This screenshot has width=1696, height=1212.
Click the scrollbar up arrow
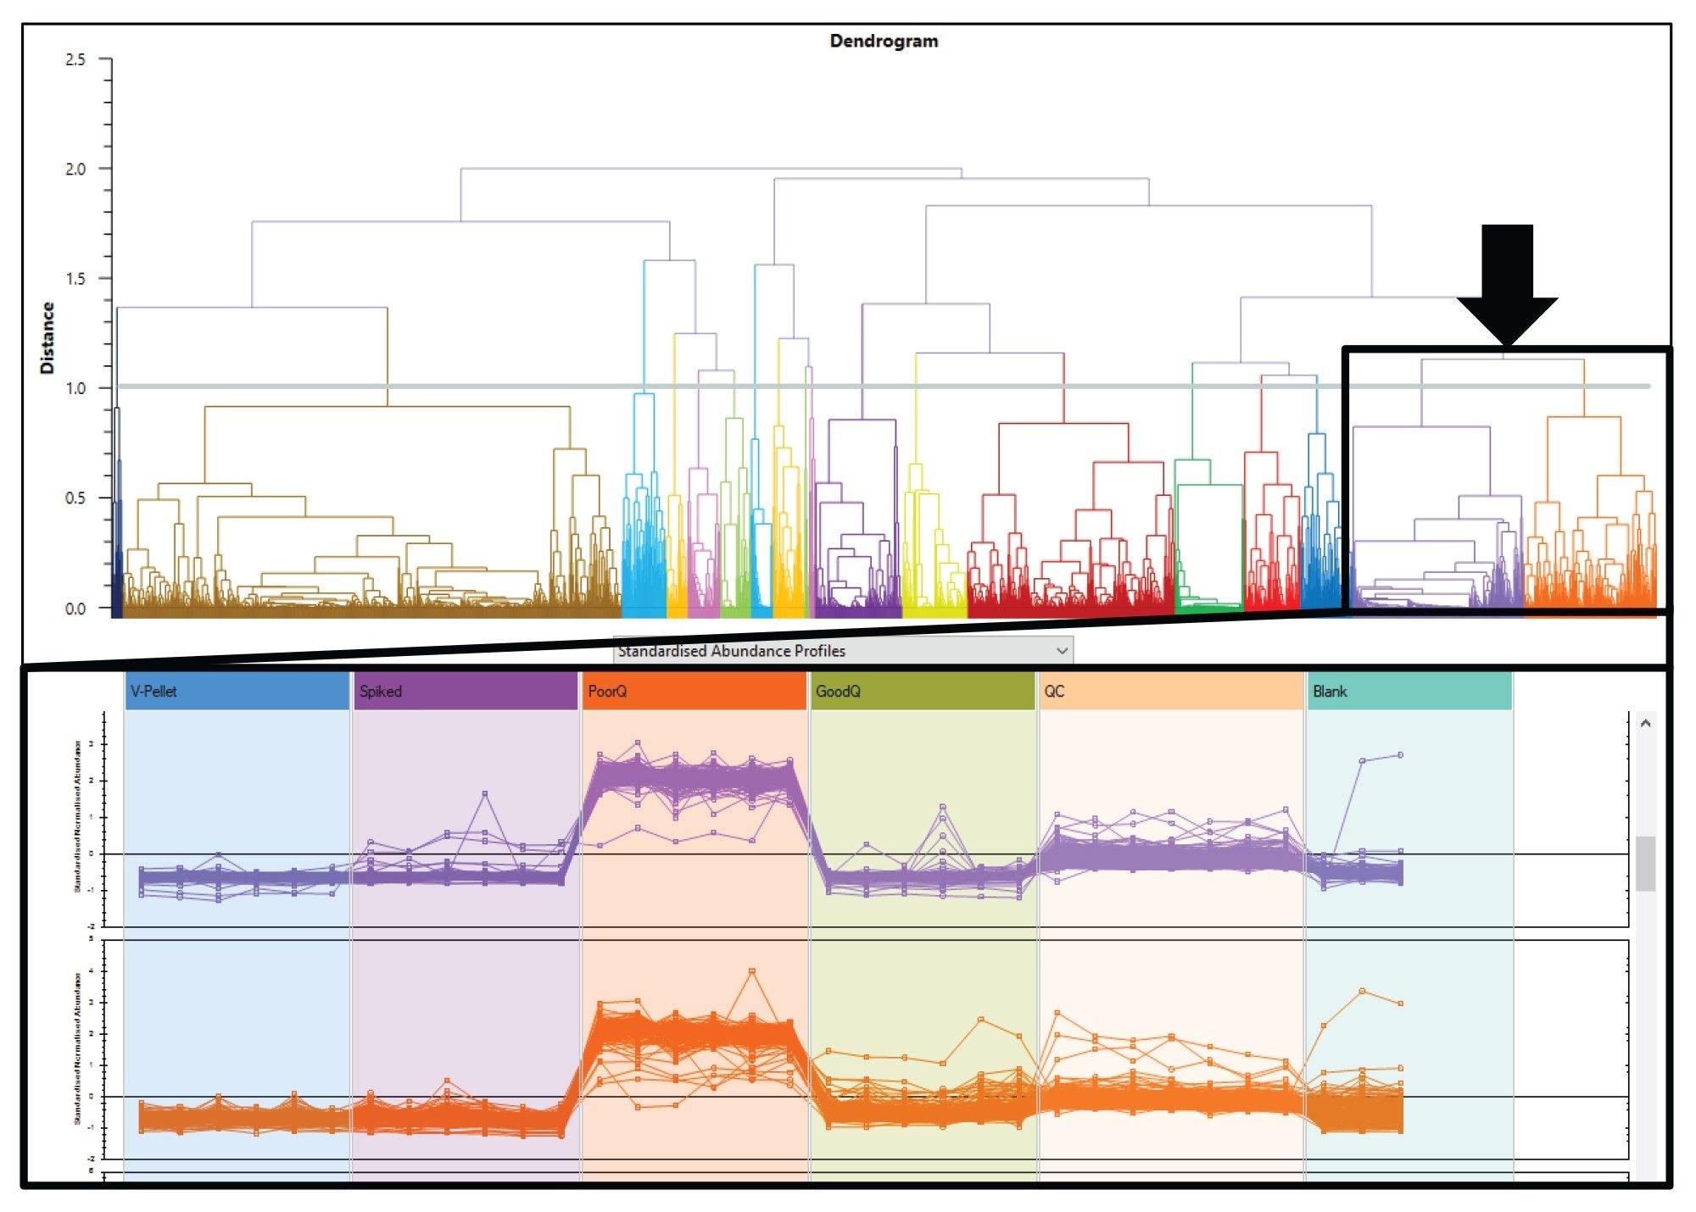1645,724
